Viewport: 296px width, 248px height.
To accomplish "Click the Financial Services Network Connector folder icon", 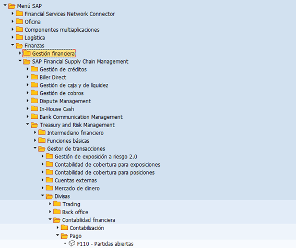I will click(x=19, y=14).
